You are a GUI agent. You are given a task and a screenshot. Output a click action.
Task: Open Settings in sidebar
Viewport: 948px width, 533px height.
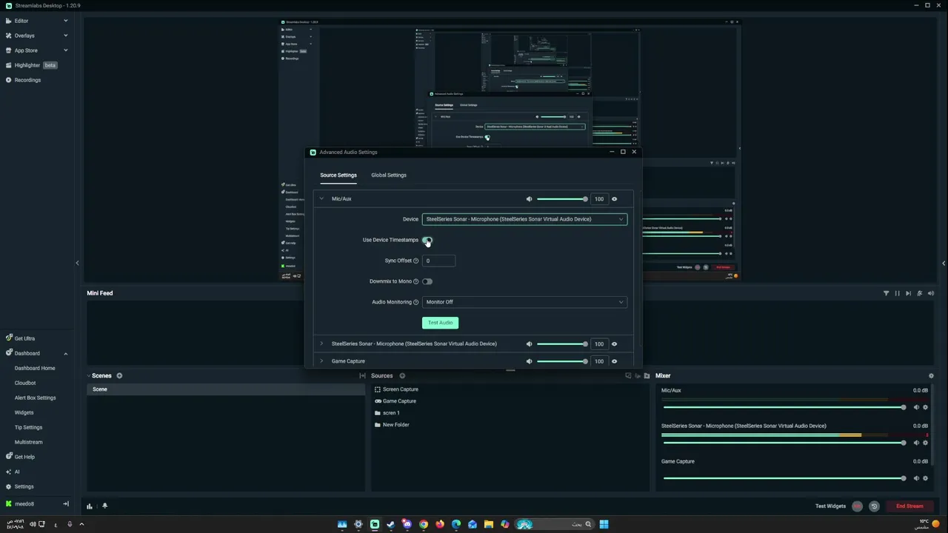(24, 486)
